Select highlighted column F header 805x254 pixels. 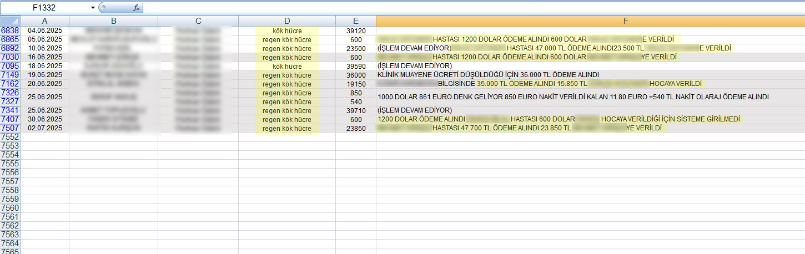pos(626,21)
